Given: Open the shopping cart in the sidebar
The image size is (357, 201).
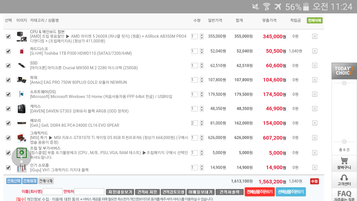Looking at the screenshot, I should [x=344, y=164].
